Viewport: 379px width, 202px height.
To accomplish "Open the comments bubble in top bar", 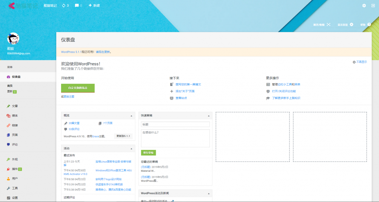I will [x=78, y=6].
